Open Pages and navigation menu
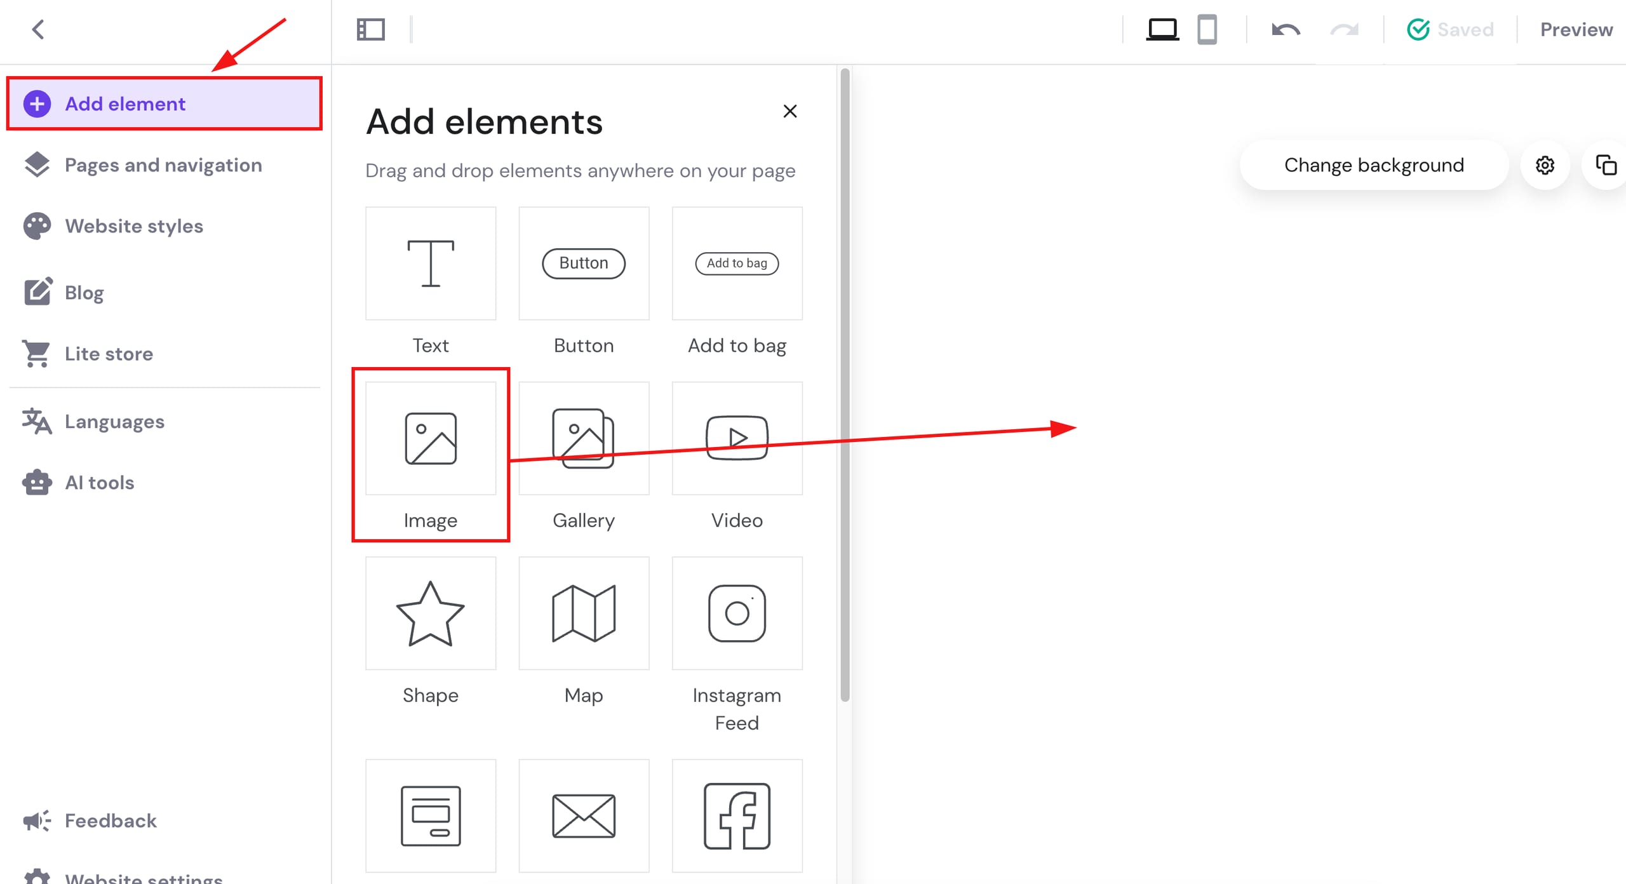 coord(163,165)
